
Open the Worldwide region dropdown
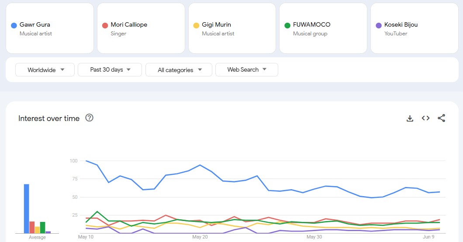pyautogui.click(x=46, y=70)
